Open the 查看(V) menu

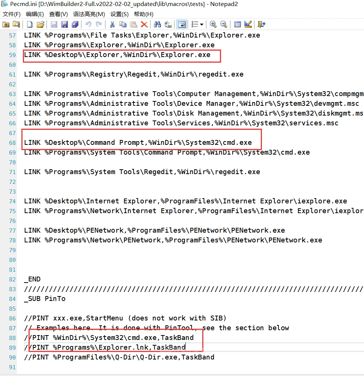pos(59,14)
